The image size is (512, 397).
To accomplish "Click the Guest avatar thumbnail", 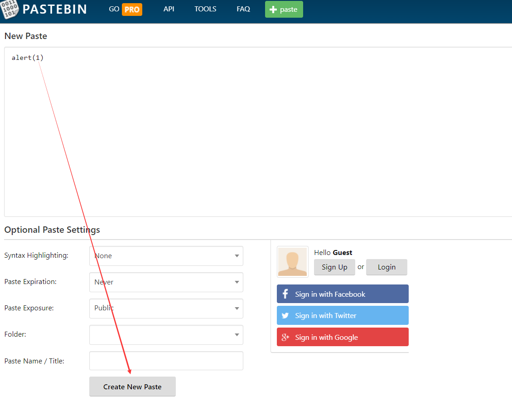I will [x=293, y=262].
